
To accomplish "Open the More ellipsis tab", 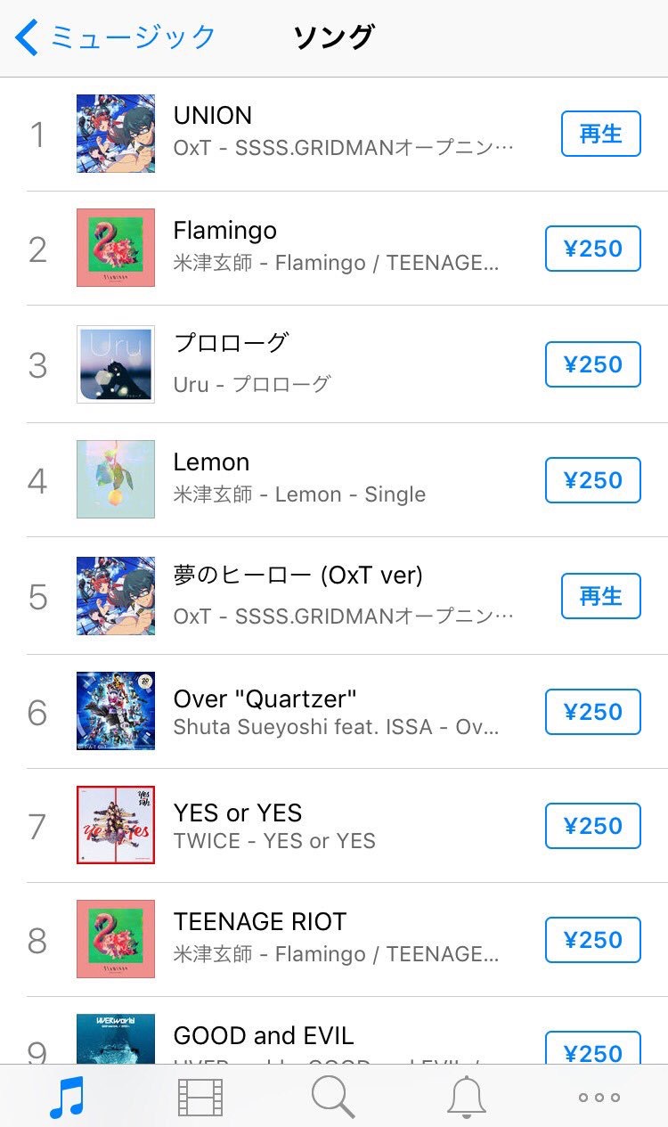I will pos(599,1097).
